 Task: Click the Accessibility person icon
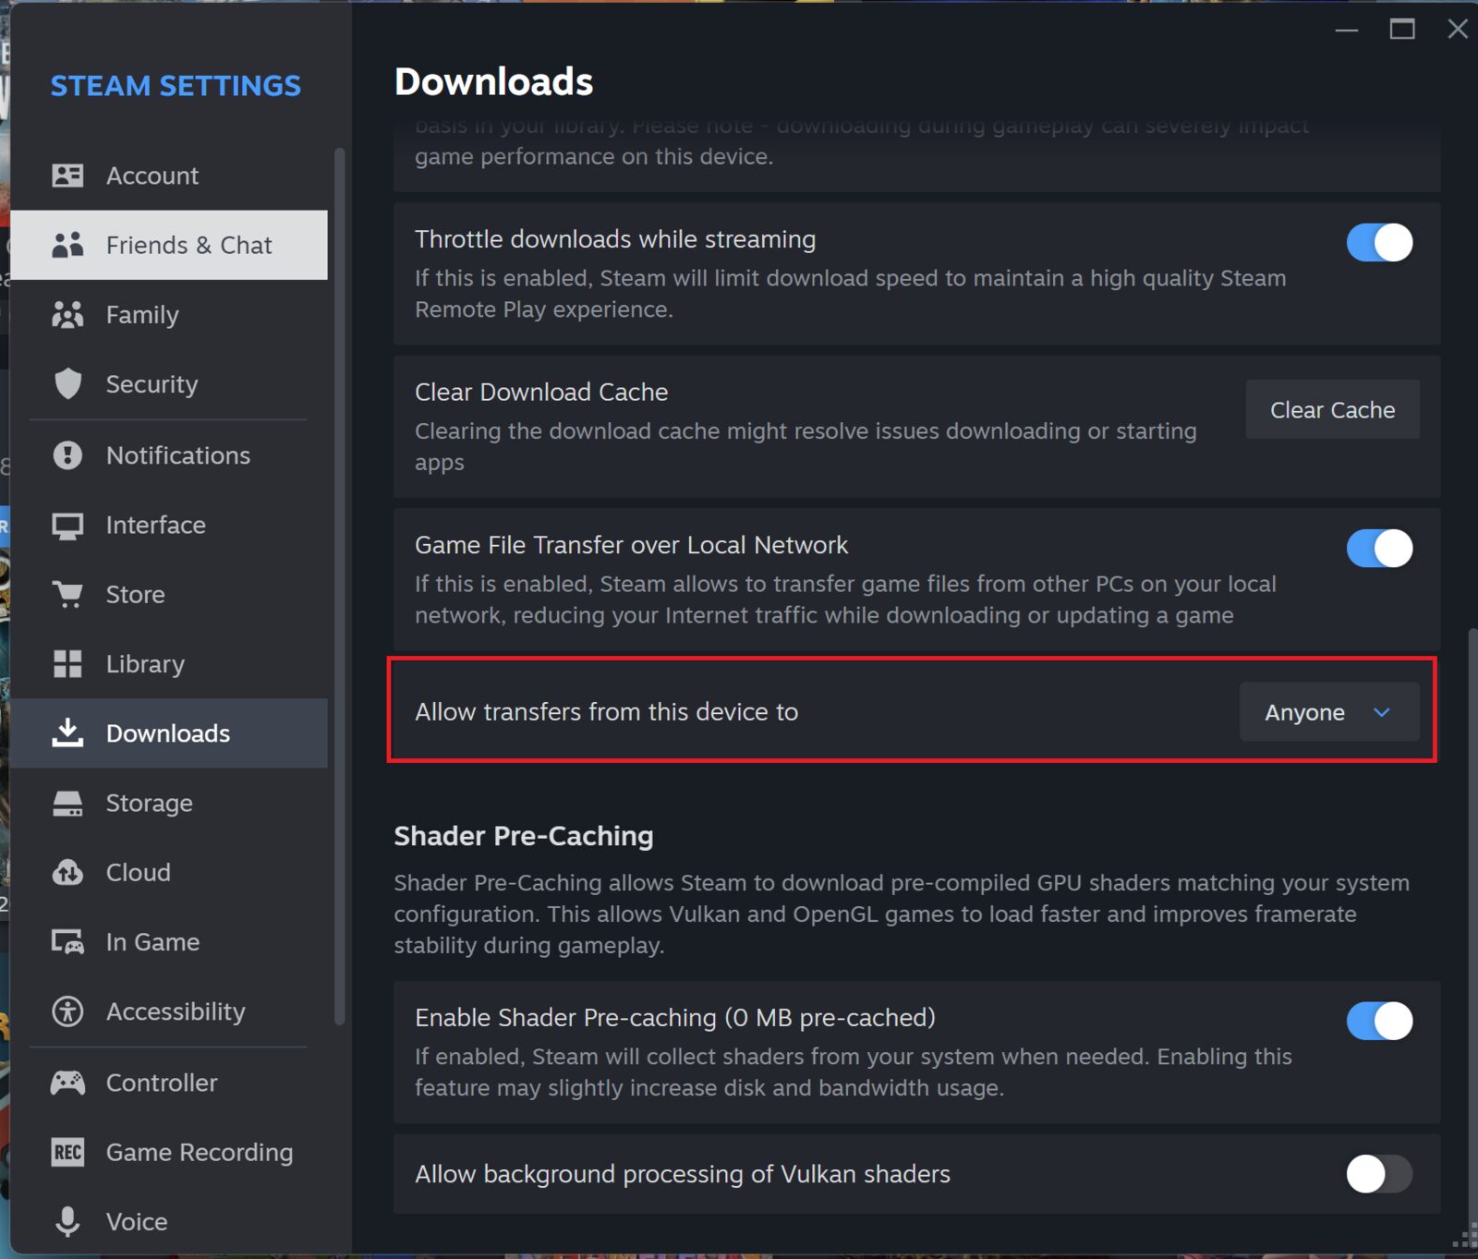tap(67, 1011)
